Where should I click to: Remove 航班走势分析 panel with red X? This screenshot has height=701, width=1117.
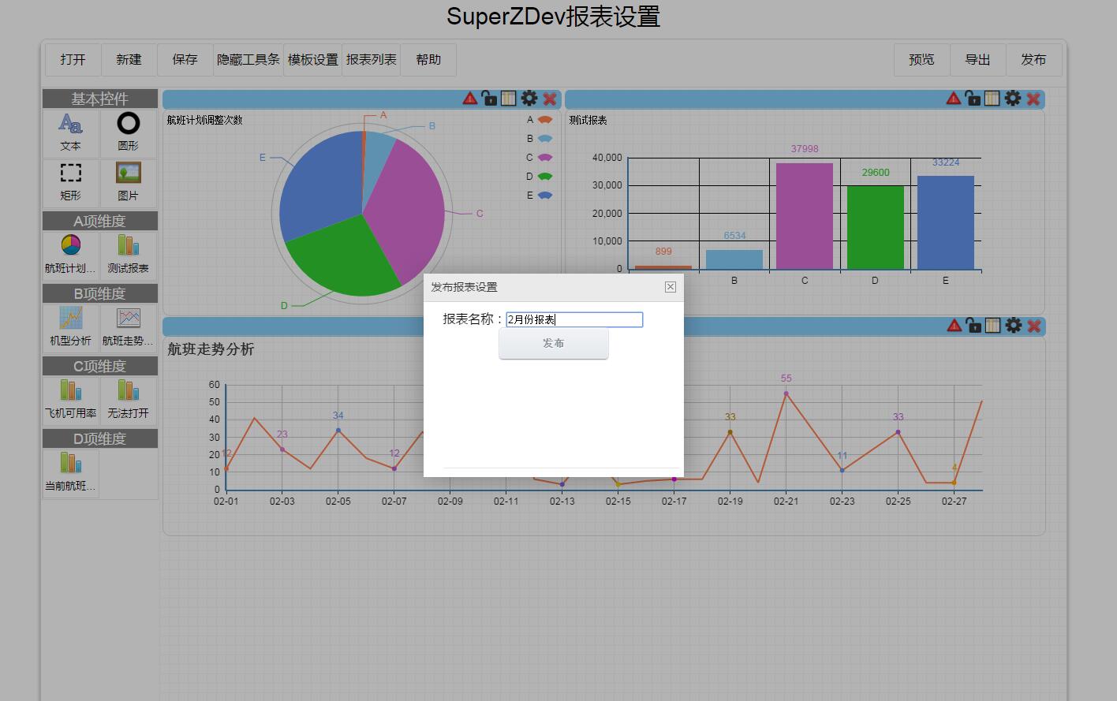pos(1034,326)
